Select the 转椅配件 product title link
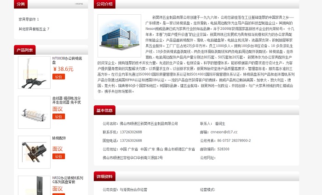Image resolution: width=322 pixels, height=195 pixels. (x=59, y=138)
